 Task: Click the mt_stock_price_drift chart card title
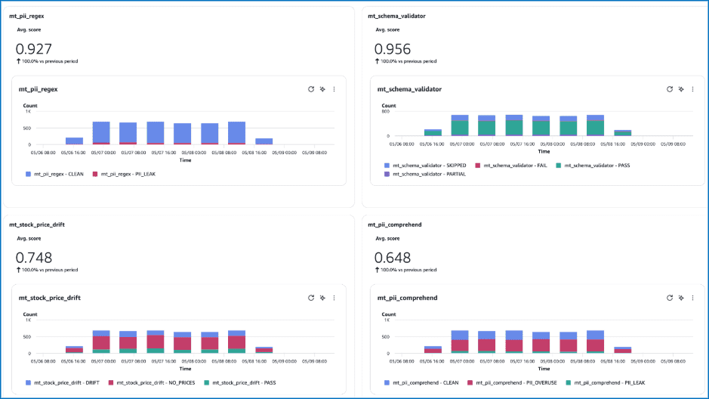coord(50,298)
